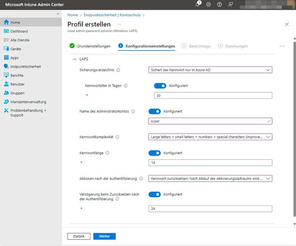Click the Zurück button
This screenshot has width=296, height=246.
(79, 236)
